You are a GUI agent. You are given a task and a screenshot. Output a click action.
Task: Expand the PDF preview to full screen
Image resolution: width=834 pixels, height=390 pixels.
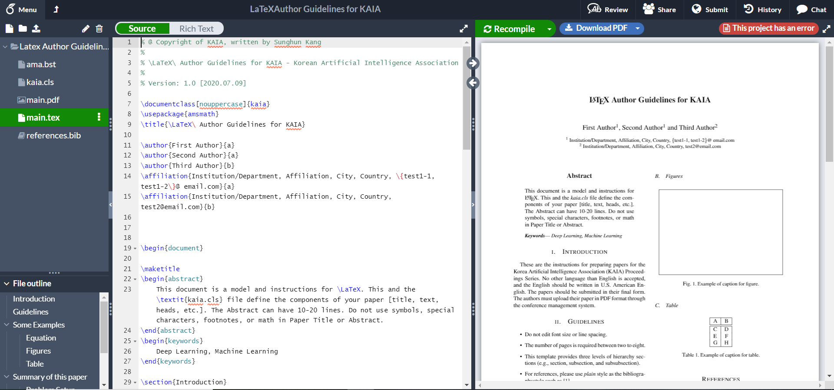(826, 29)
